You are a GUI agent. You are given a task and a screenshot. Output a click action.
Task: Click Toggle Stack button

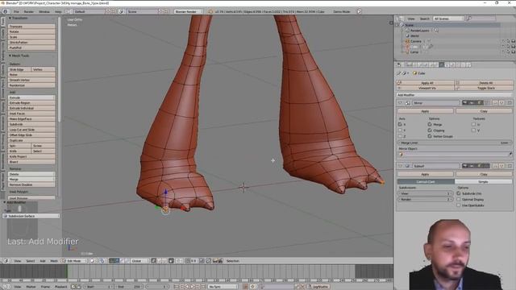[x=484, y=88]
